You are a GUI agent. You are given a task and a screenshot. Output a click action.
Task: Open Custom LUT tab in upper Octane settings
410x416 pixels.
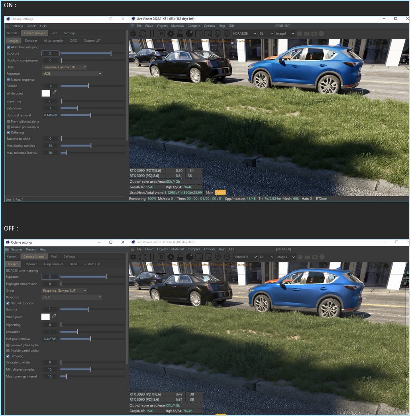point(92,41)
